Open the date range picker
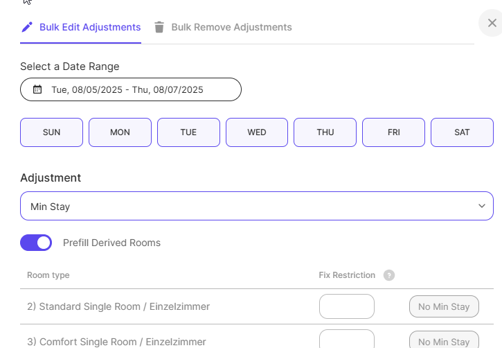This screenshot has width=502, height=348. tap(131, 89)
